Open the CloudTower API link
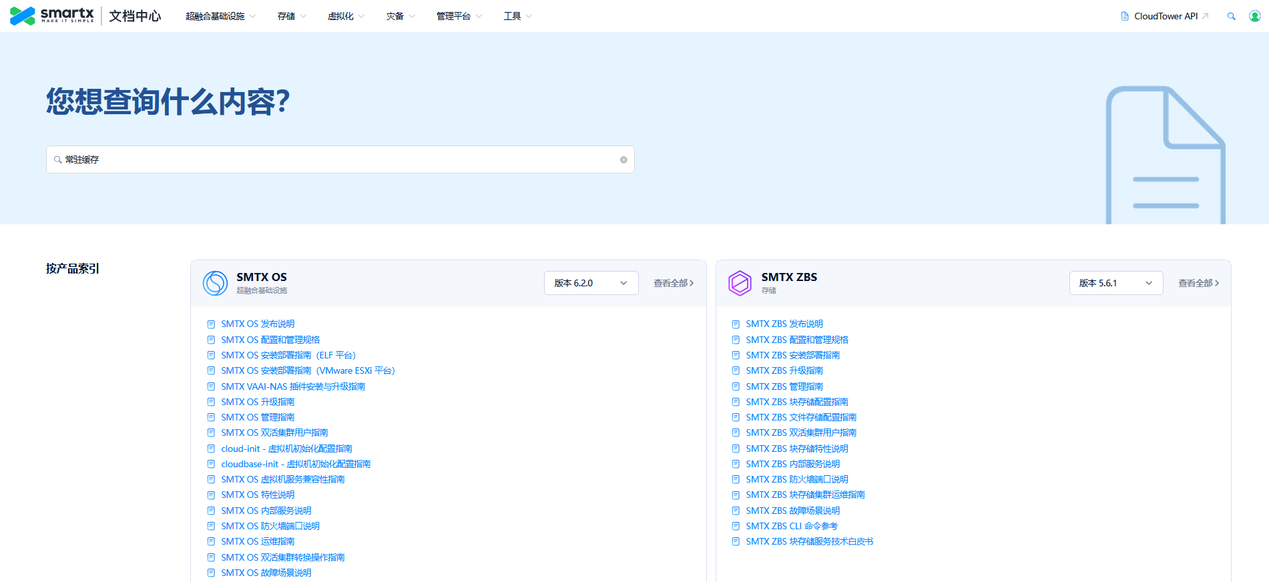Screen dimensions: 1269x582 [x=1165, y=16]
